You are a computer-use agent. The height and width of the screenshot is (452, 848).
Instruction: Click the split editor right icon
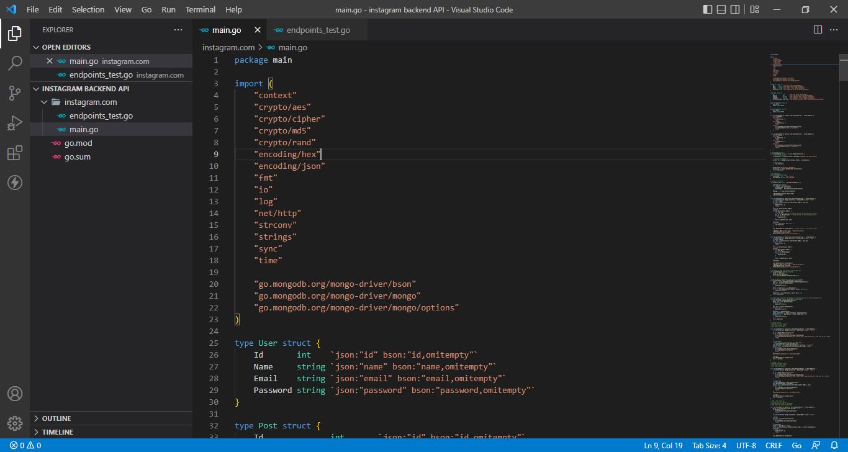pos(818,30)
